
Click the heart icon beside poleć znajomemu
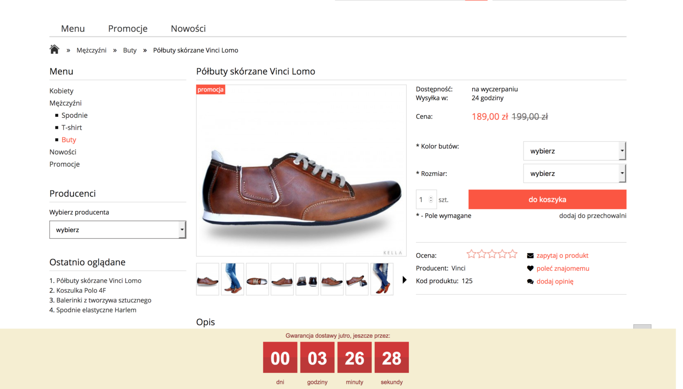tap(530, 268)
